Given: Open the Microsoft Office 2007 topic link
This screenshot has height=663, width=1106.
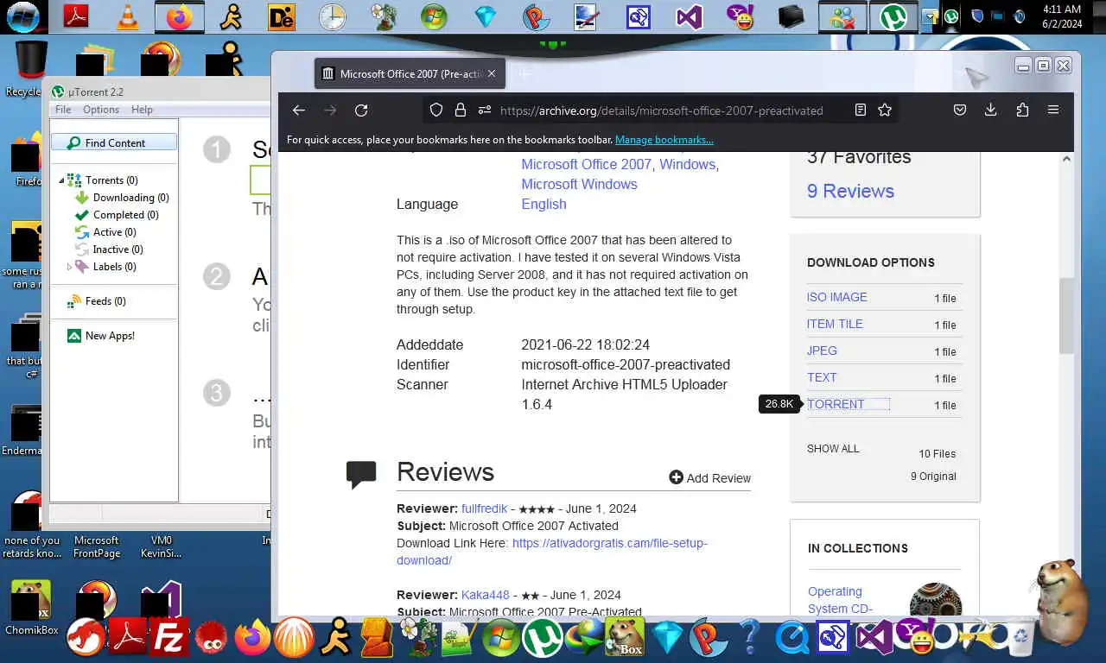Looking at the screenshot, I should 586,164.
